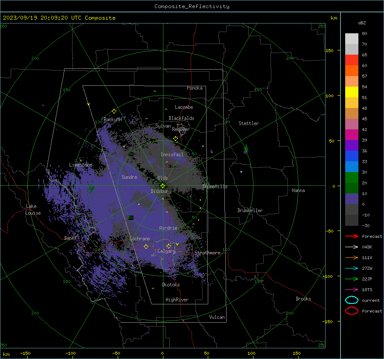
Task: Click the yellow diamond marker beside RockyMH
Action: click(114, 111)
